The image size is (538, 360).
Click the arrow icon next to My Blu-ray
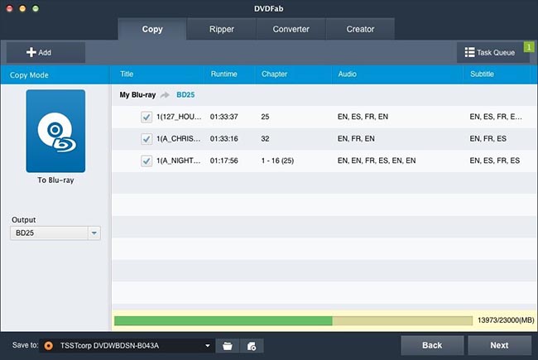pos(165,95)
